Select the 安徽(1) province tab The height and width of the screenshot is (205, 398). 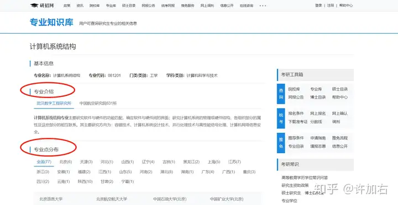pyautogui.click(x=64, y=172)
